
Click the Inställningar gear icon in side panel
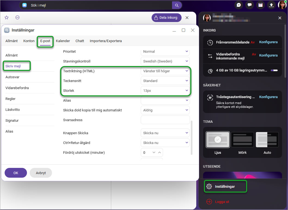(209, 186)
